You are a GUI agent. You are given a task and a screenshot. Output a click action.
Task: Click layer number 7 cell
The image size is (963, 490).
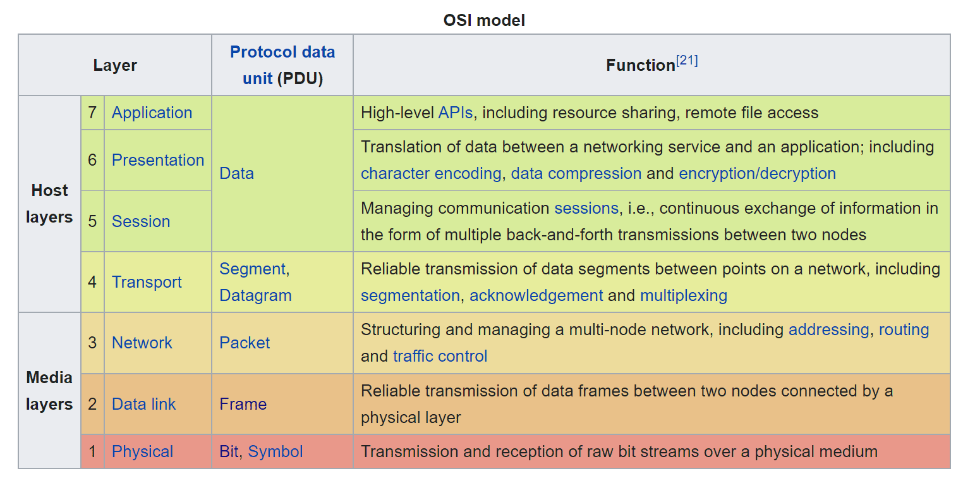pos(92,113)
